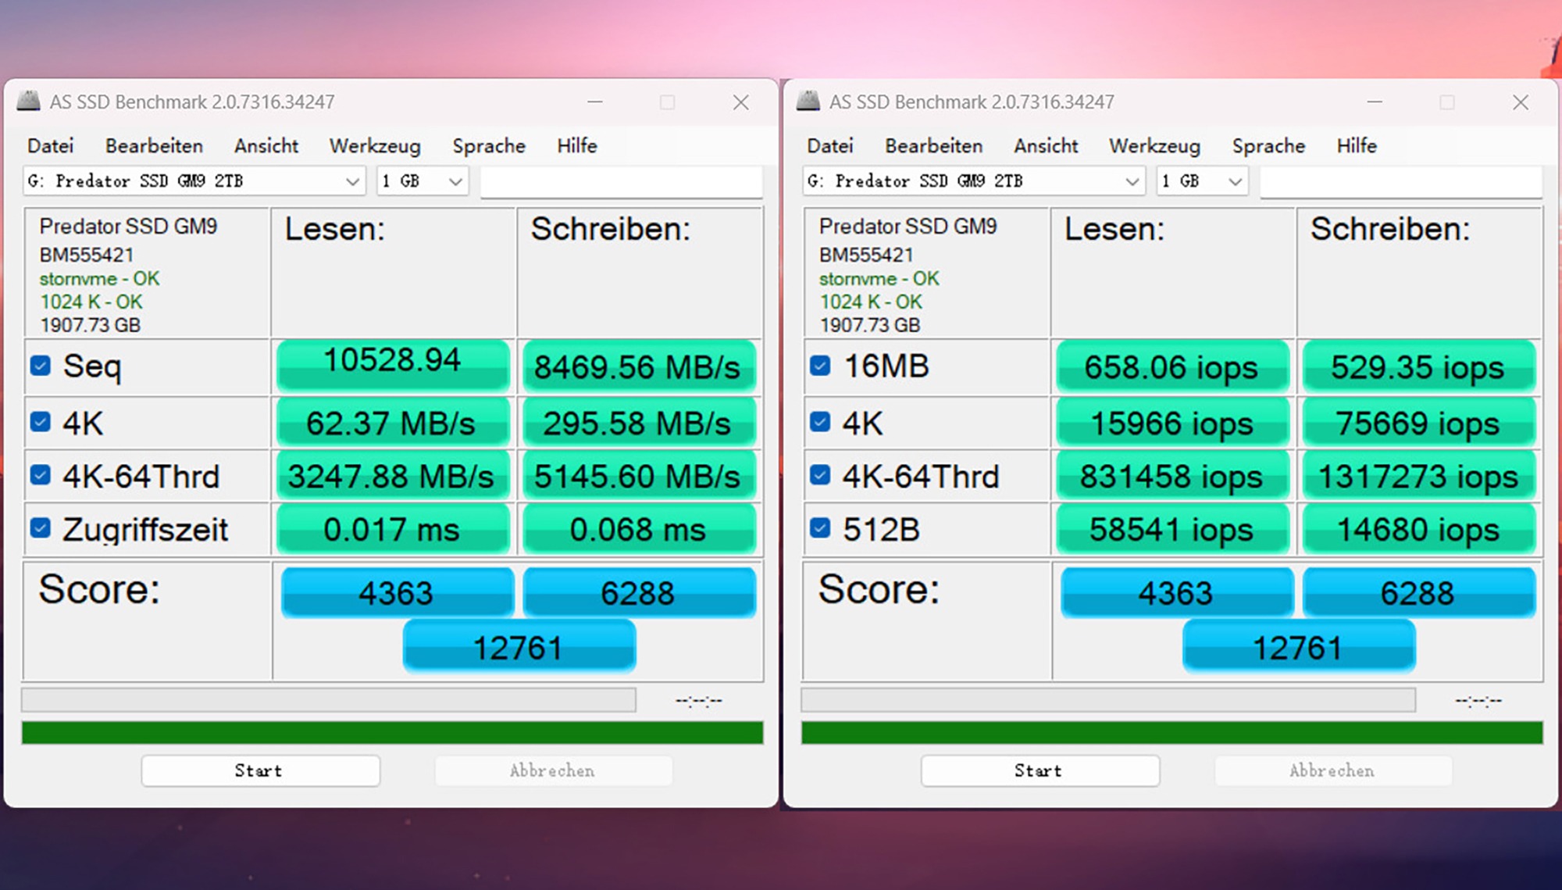The height and width of the screenshot is (890, 1562).
Task: Open the drive dropdown in left window
Action: pyautogui.click(x=194, y=181)
